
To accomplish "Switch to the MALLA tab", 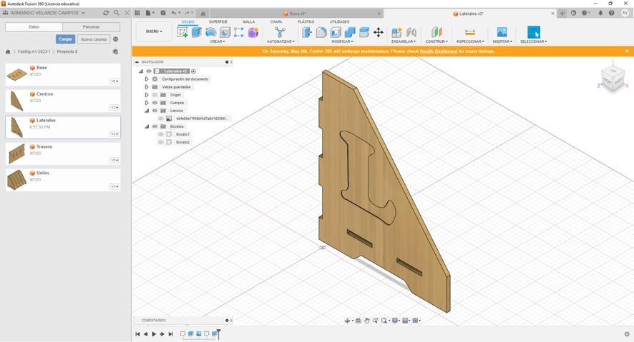I will click(249, 22).
